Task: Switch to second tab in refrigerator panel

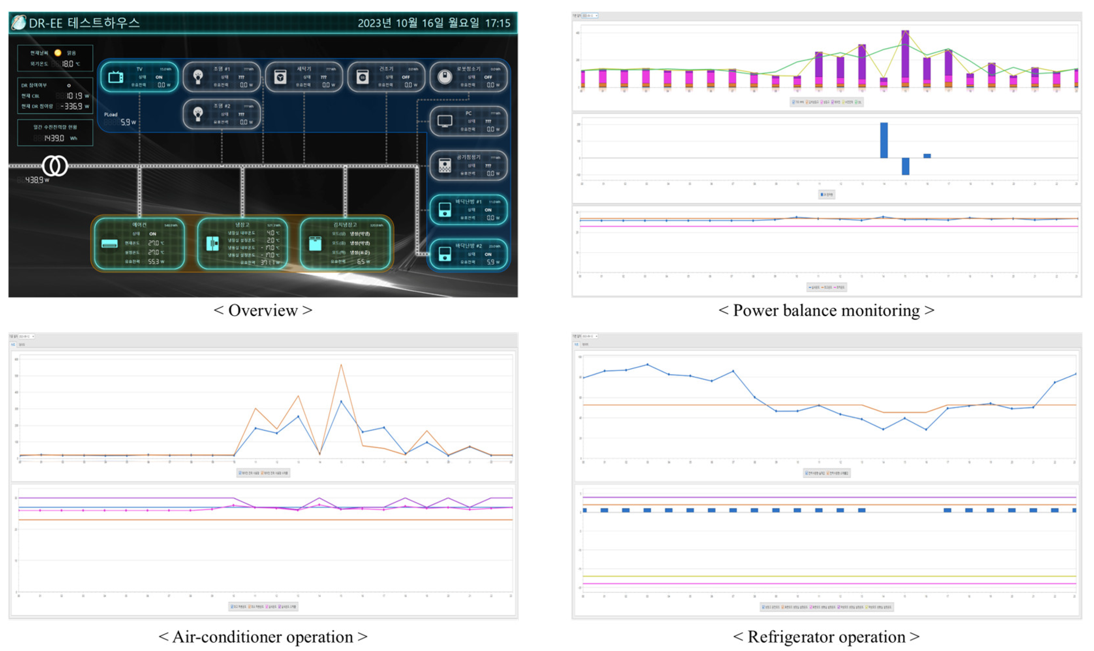Action: [585, 344]
